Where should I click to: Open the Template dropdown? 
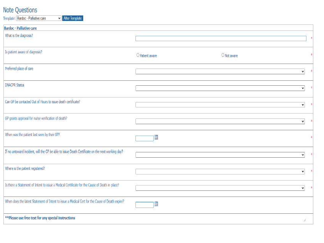pyautogui.click(x=39, y=18)
